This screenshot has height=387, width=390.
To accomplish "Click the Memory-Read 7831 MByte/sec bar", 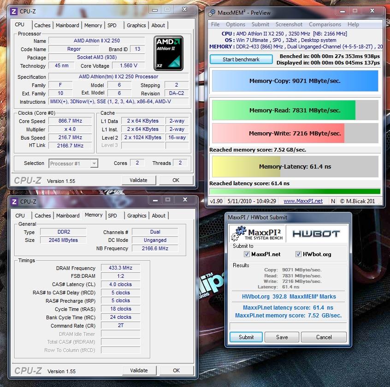I will [x=295, y=110].
